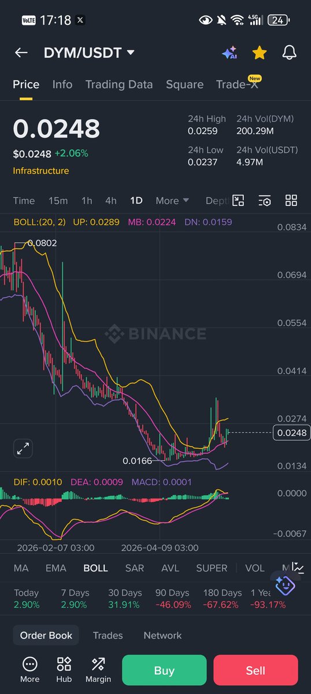This screenshot has width=311, height=694.
Task: Open the Trading Data tab
Action: (x=119, y=84)
